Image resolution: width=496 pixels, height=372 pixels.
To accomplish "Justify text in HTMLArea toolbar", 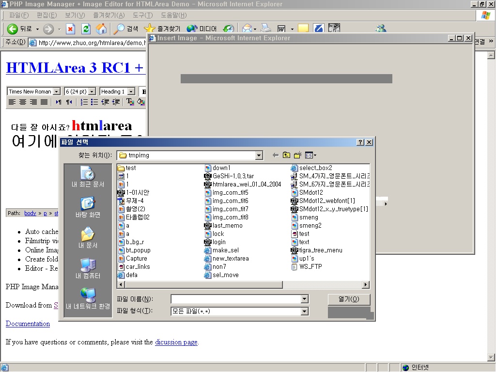I will 44,102.
